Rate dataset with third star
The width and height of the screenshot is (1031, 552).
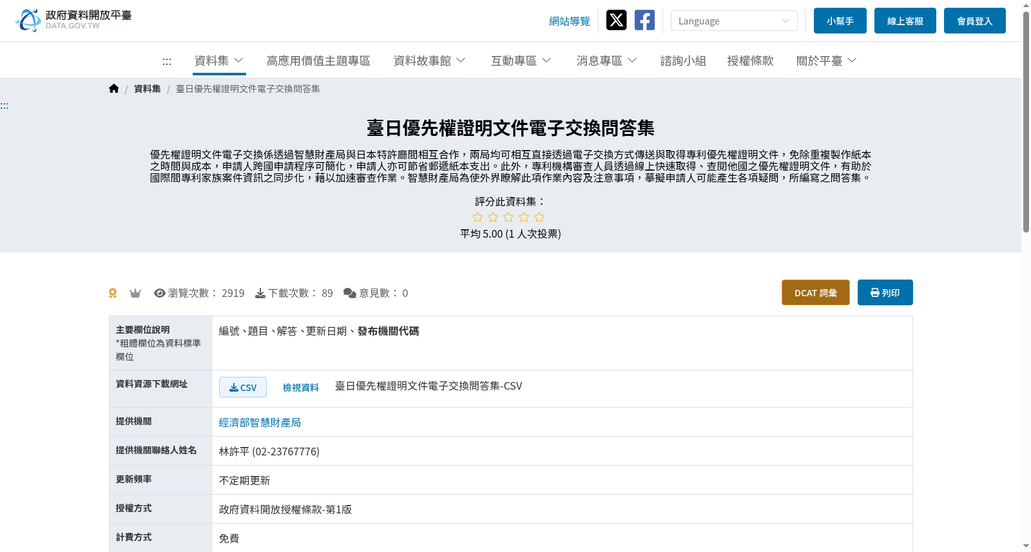pos(508,218)
